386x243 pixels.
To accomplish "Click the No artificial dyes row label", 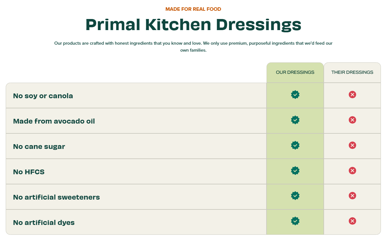I will coord(44,222).
